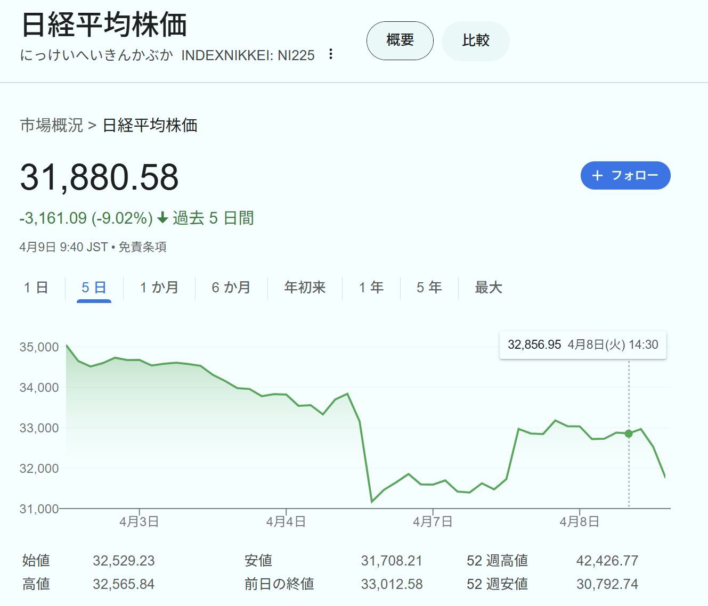708x606 pixels.
Task: Click the plus Follow (フォロー) button
Action: coord(625,175)
